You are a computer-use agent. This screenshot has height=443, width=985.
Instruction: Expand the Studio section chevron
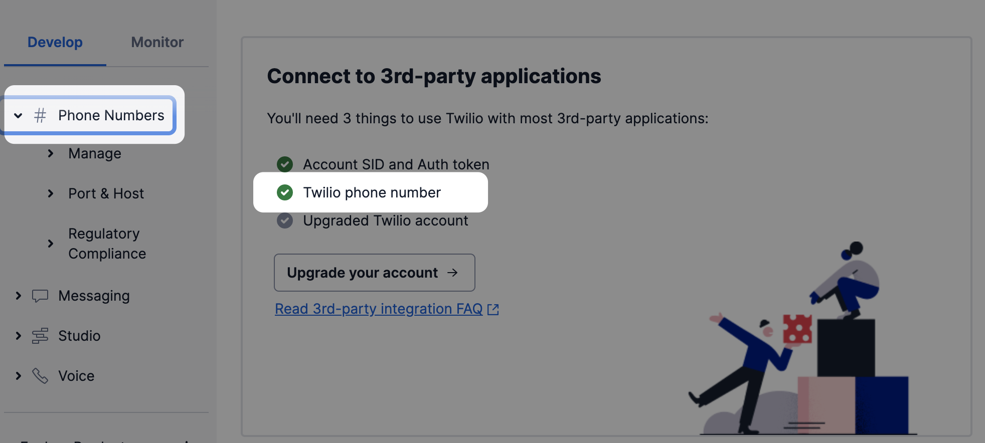(x=19, y=336)
